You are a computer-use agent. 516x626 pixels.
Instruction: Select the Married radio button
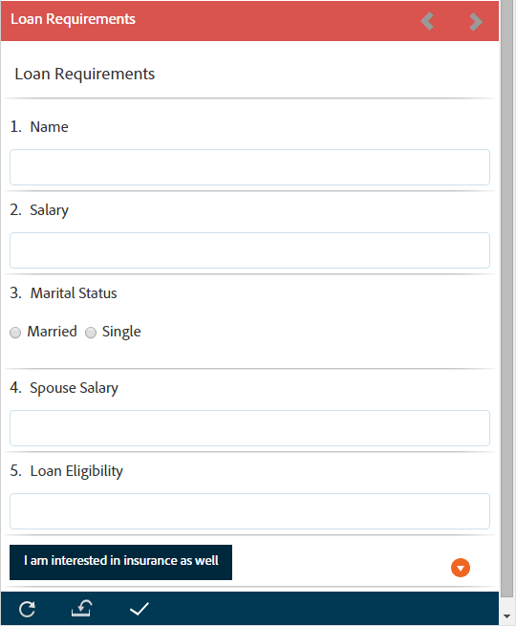15,333
